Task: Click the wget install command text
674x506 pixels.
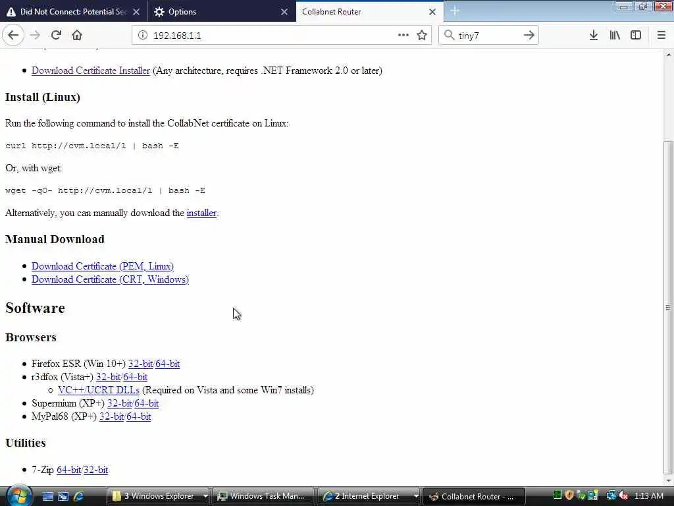Action: pyautogui.click(x=105, y=190)
